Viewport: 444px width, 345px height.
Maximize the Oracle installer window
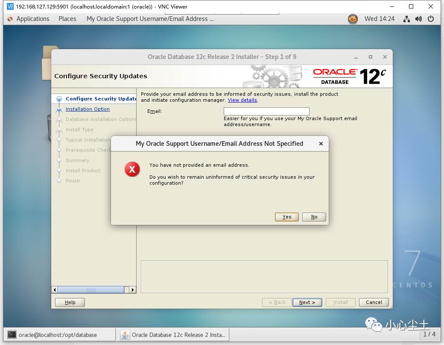point(371,57)
